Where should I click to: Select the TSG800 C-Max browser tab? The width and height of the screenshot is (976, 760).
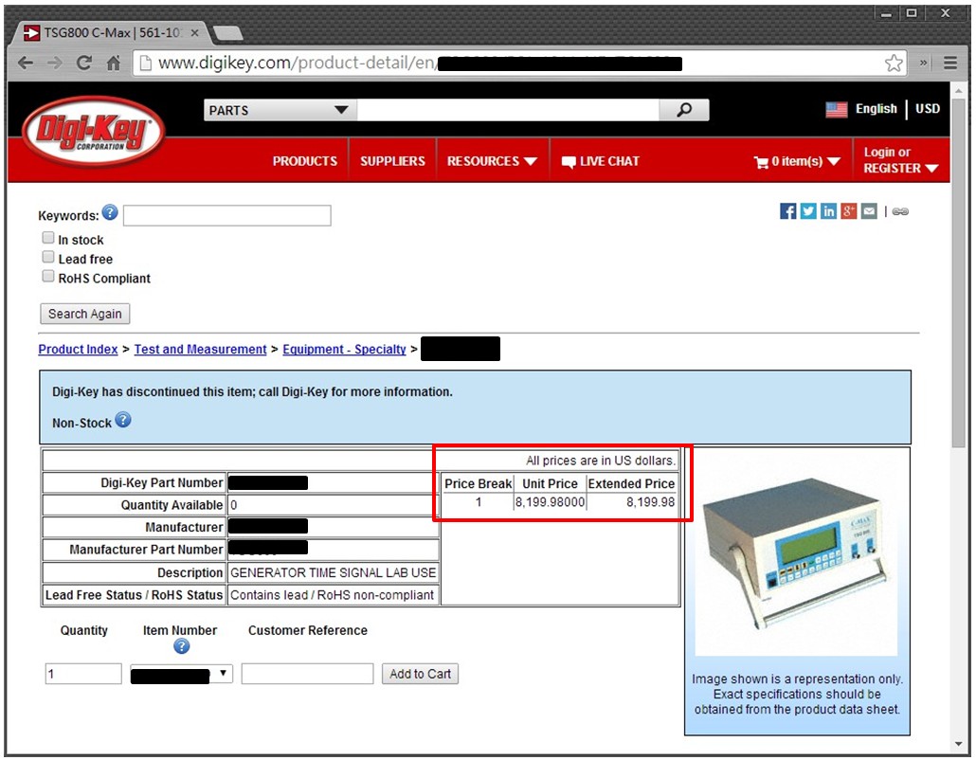111,32
